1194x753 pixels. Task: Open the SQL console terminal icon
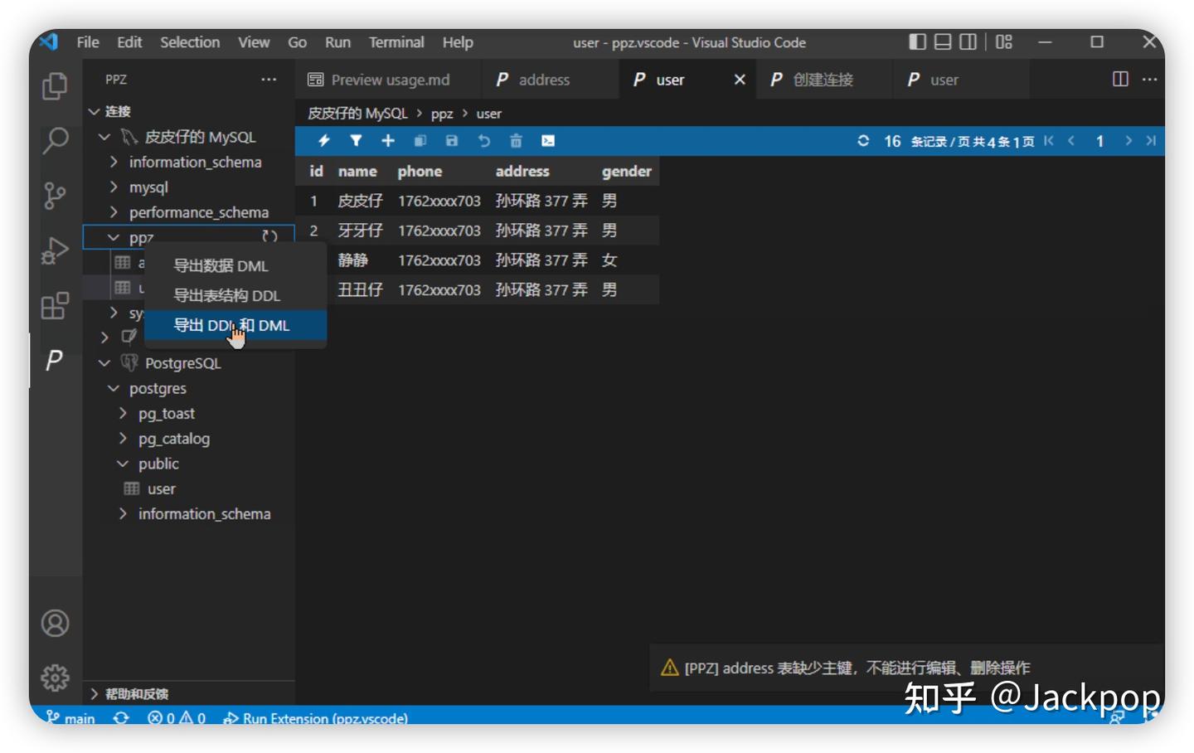coord(547,141)
